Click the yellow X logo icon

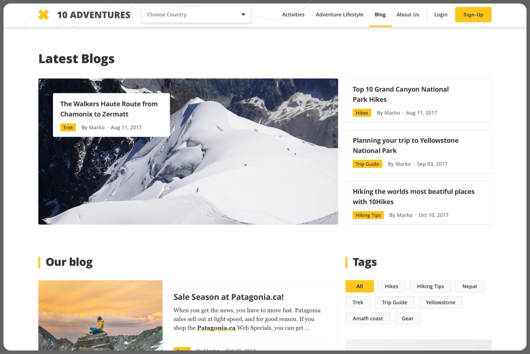[43, 14]
